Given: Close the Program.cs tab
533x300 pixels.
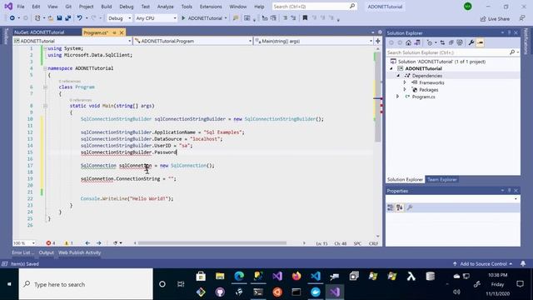Looking at the screenshot, I should click(x=122, y=32).
